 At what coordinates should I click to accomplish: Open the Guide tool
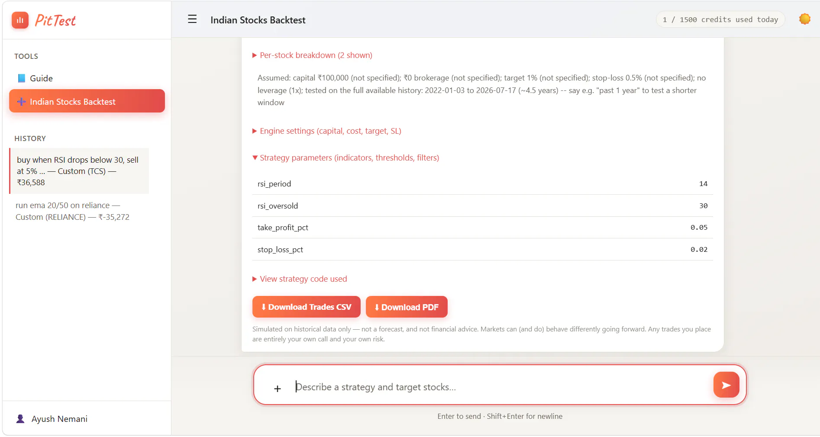point(87,78)
